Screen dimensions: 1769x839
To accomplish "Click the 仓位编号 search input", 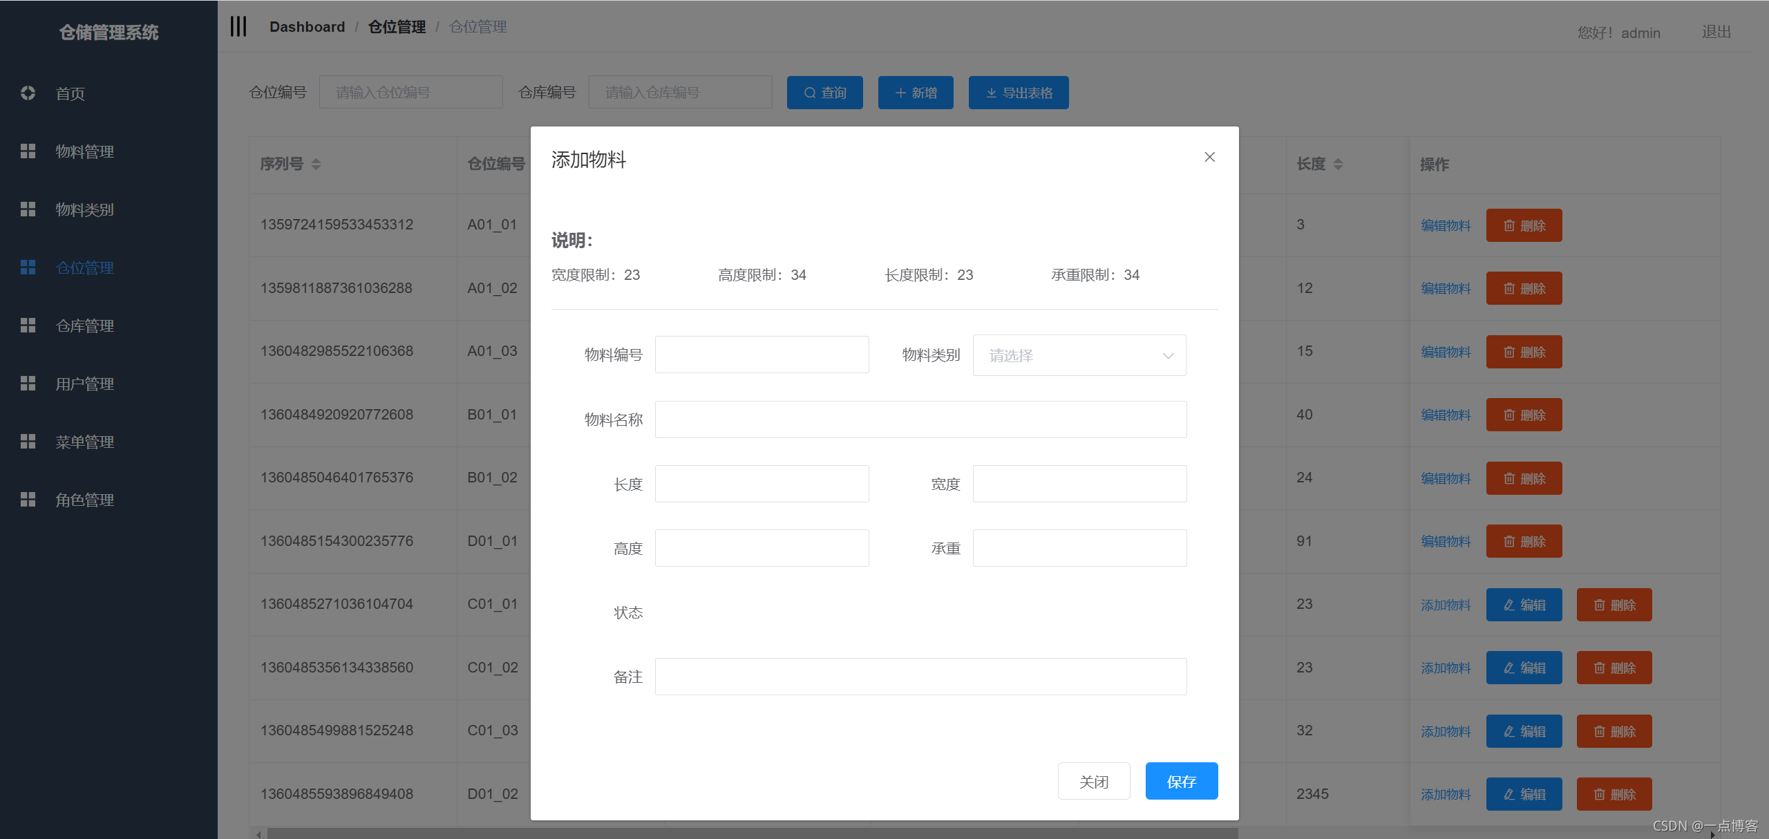I will pyautogui.click(x=410, y=93).
